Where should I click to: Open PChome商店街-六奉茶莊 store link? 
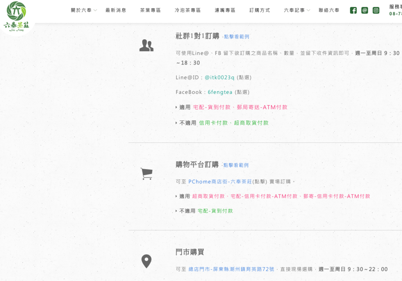[221, 182]
